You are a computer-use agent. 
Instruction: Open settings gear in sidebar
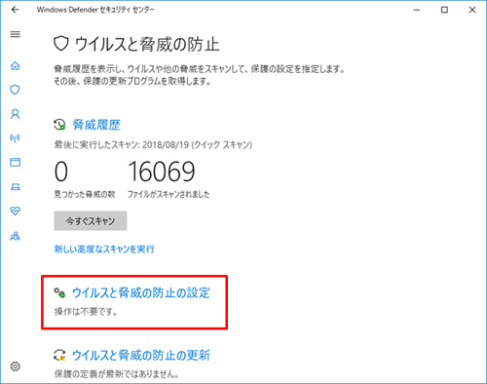(x=15, y=366)
